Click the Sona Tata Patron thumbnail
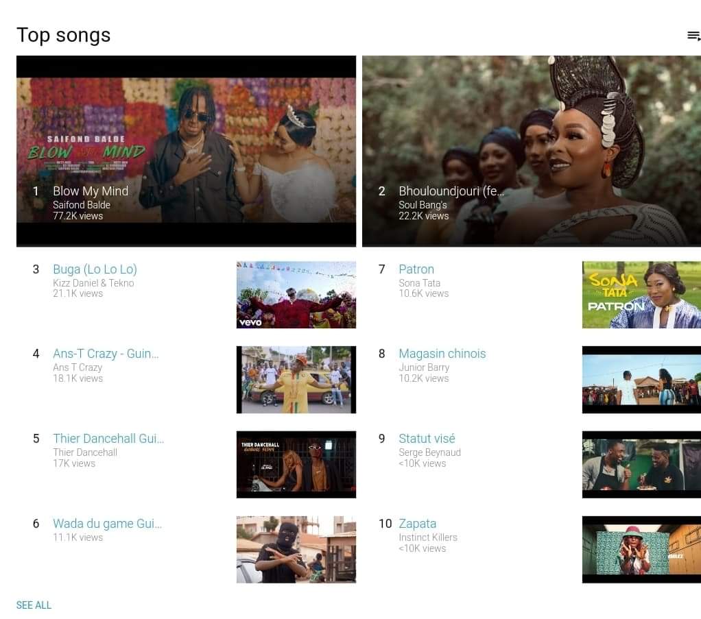 (641, 295)
